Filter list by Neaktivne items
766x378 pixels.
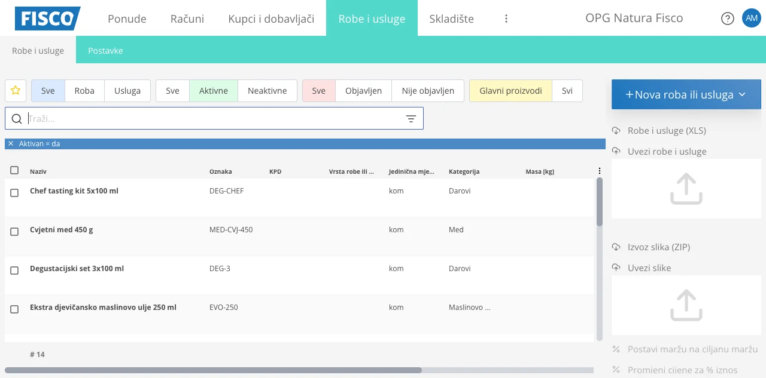tap(267, 91)
